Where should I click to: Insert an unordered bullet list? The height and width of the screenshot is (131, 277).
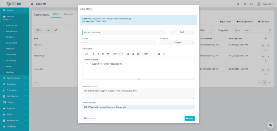[128, 54]
